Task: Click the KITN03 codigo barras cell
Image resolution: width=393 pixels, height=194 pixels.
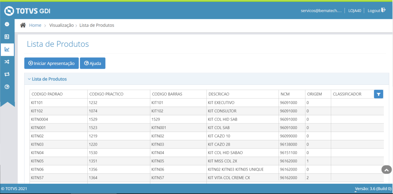Action: point(178,145)
